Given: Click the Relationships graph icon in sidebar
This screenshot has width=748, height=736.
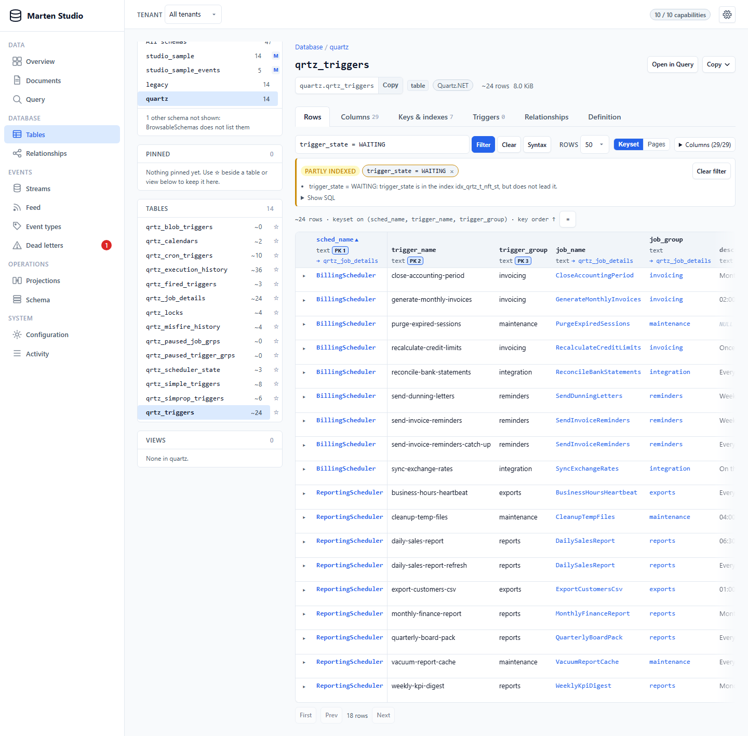Looking at the screenshot, I should 17,153.
